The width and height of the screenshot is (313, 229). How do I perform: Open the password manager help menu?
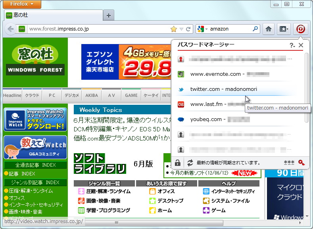coord(292,45)
